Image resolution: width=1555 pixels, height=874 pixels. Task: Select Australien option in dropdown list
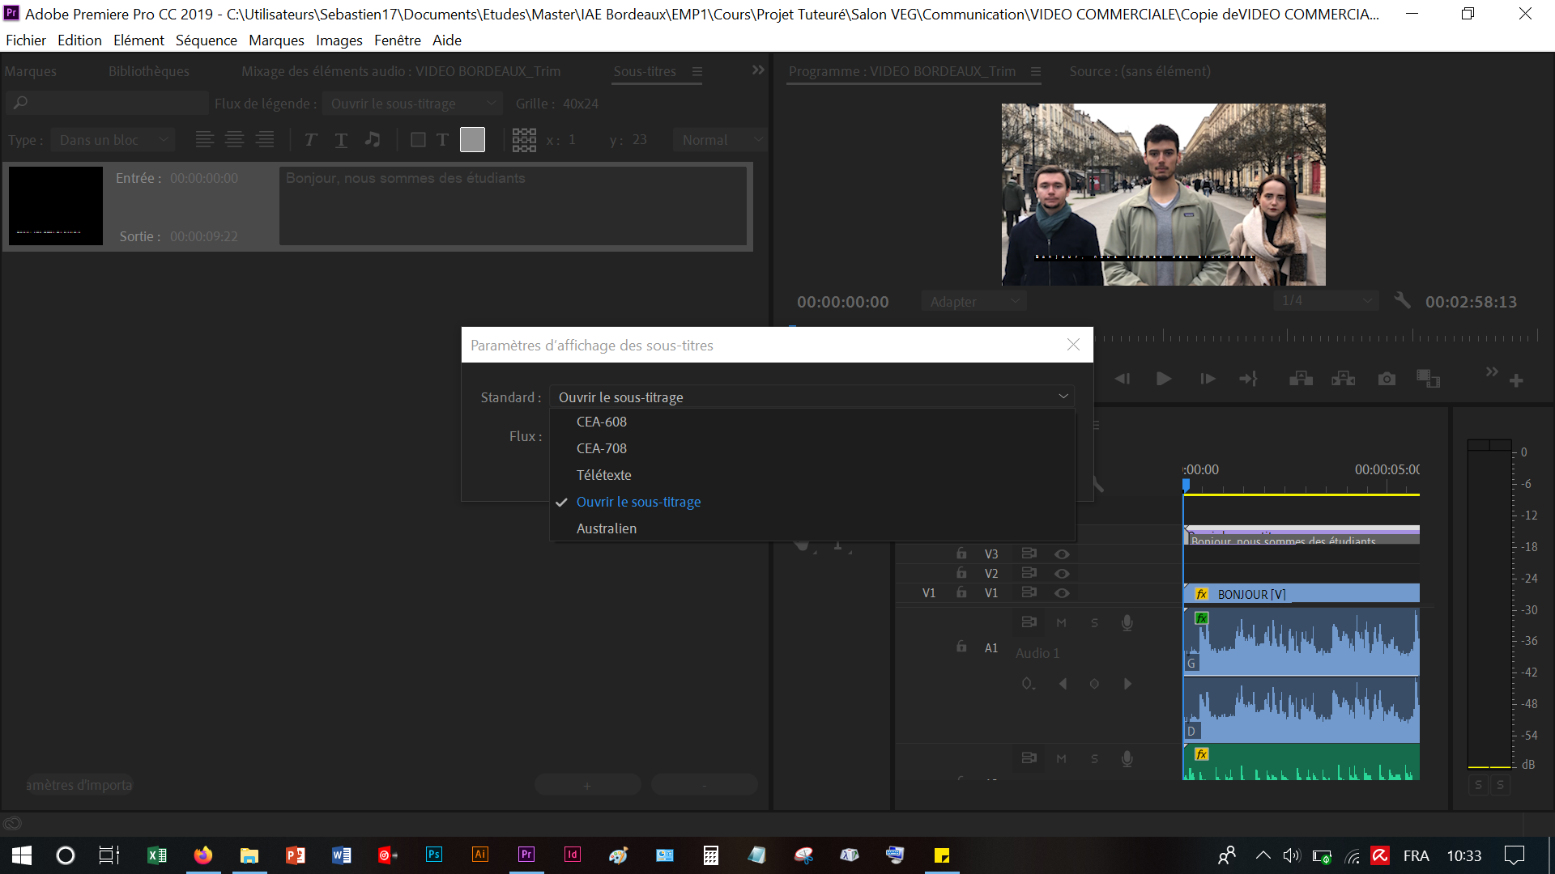pos(606,528)
